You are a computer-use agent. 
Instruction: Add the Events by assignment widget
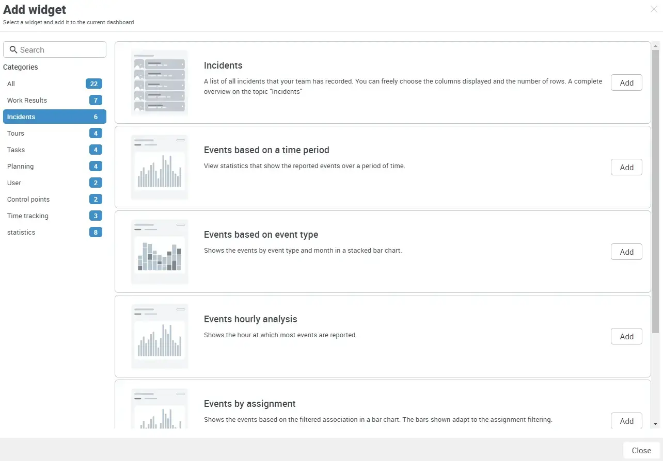(626, 420)
